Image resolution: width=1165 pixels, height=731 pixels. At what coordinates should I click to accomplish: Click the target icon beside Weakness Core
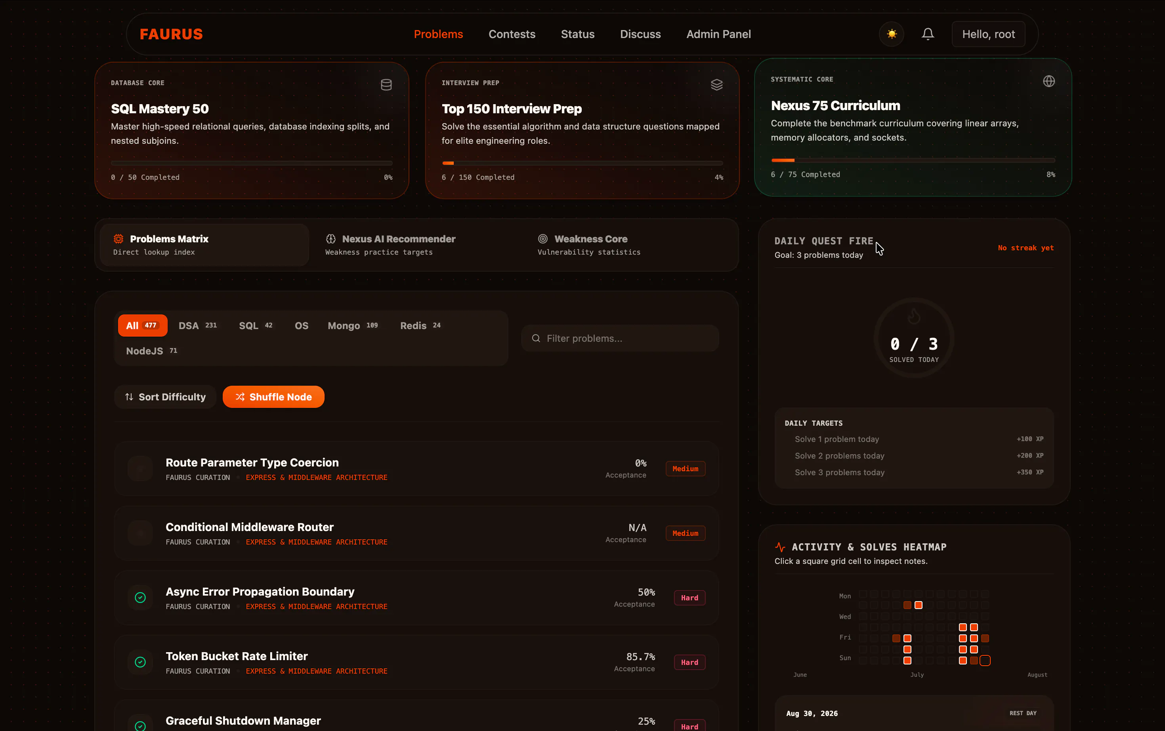click(x=543, y=239)
